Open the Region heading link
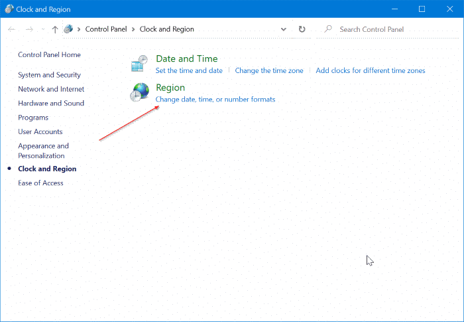 click(x=170, y=88)
